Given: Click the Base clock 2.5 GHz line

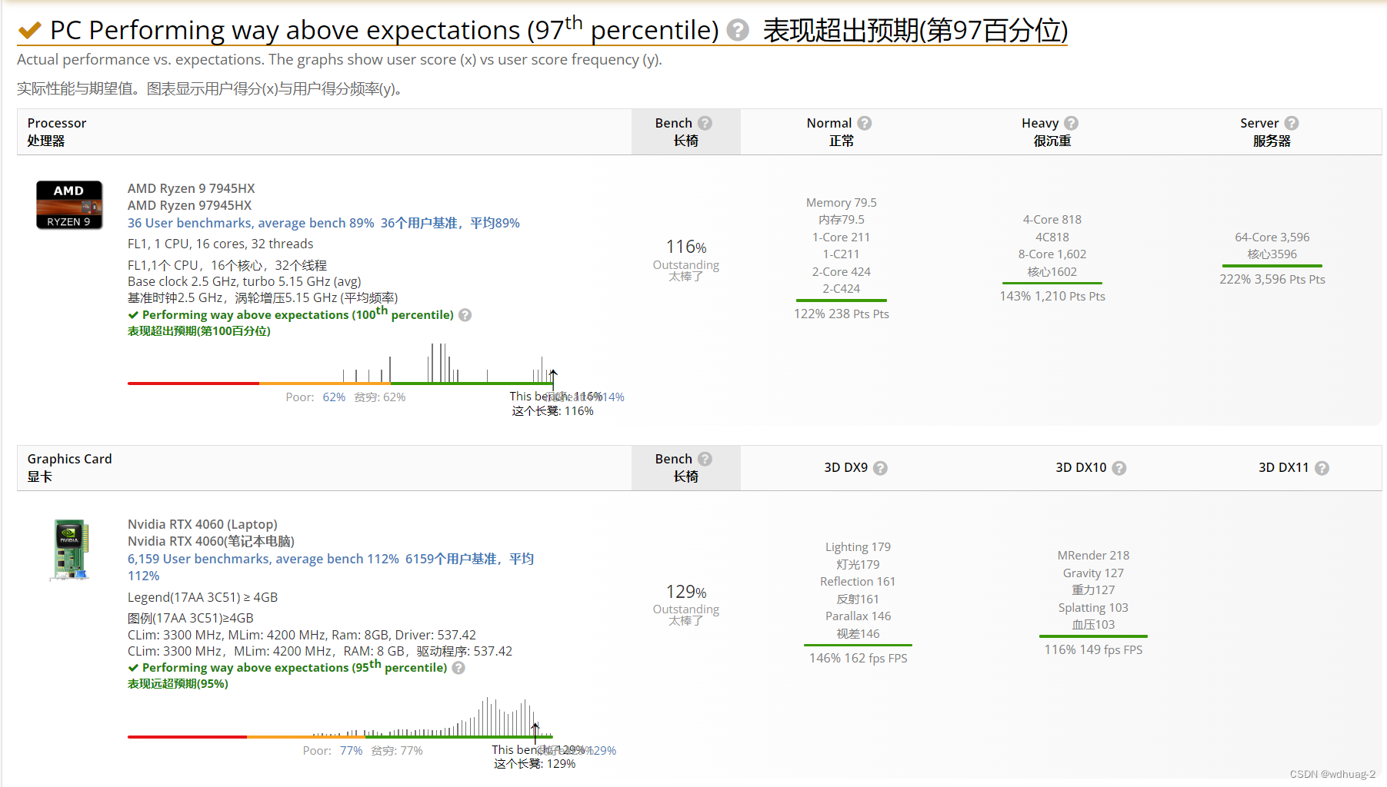Looking at the screenshot, I should pyautogui.click(x=245, y=281).
